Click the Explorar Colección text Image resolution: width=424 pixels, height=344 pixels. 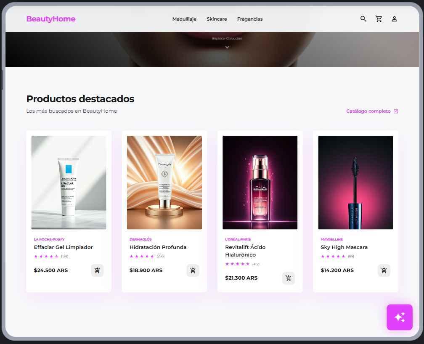coord(227,38)
